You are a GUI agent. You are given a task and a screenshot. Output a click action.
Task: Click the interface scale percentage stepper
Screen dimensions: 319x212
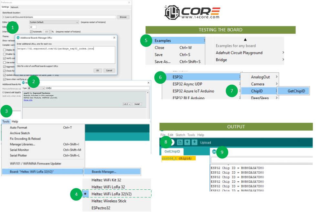point(50,32)
